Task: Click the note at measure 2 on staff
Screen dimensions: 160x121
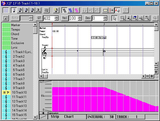Action: pyautogui.click(x=104, y=51)
